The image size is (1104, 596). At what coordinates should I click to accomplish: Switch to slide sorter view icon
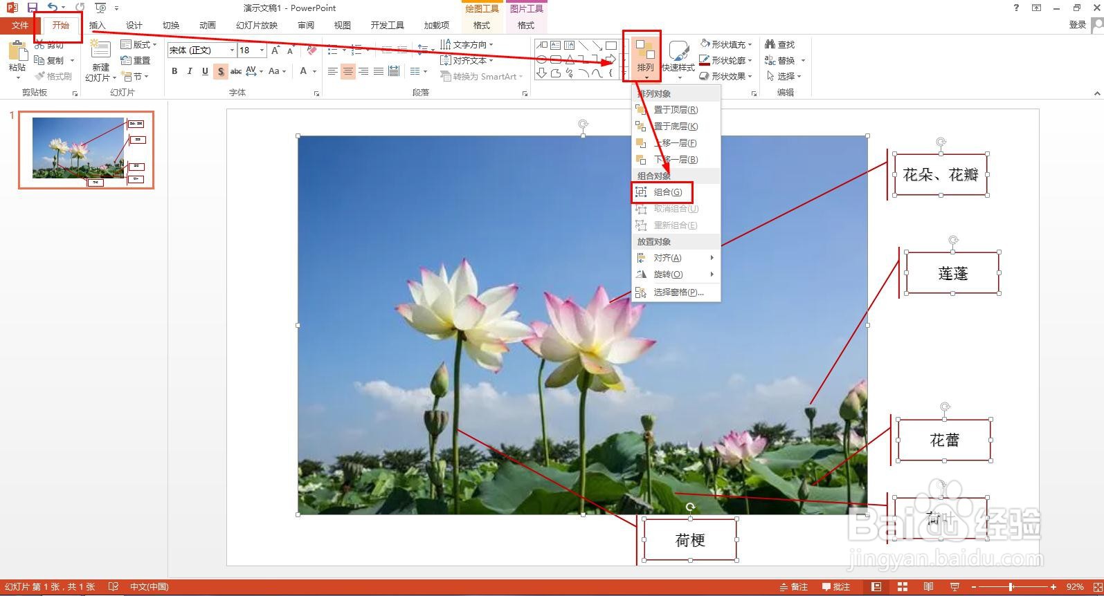(903, 587)
